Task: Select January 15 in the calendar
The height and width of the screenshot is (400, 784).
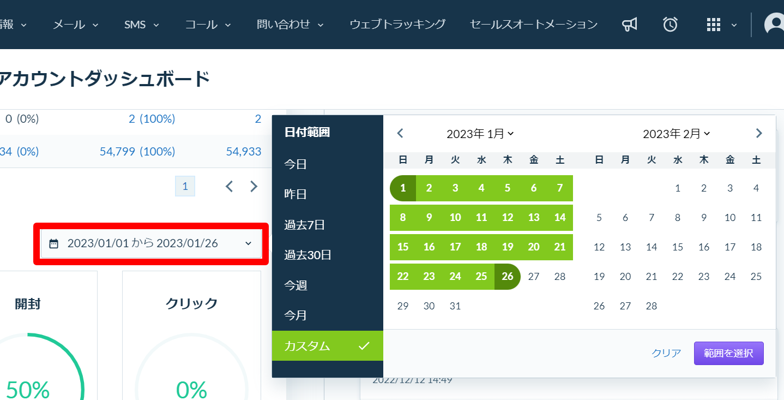Action: point(403,247)
